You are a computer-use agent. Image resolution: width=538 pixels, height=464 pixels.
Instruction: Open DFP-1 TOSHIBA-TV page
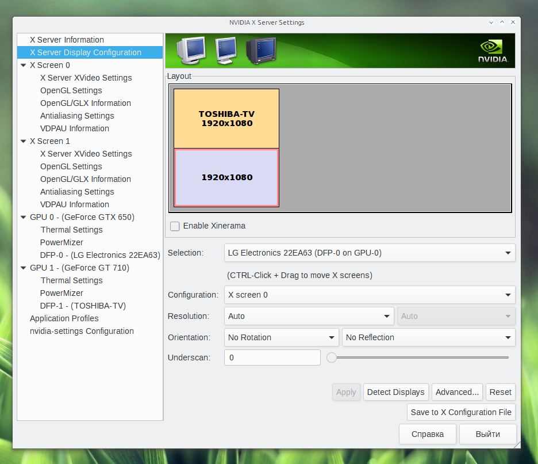click(90, 306)
